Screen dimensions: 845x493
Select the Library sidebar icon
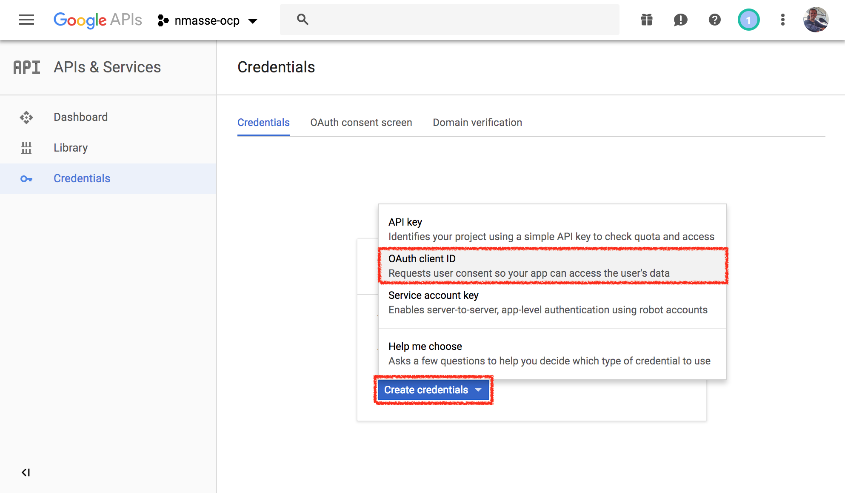click(x=26, y=148)
